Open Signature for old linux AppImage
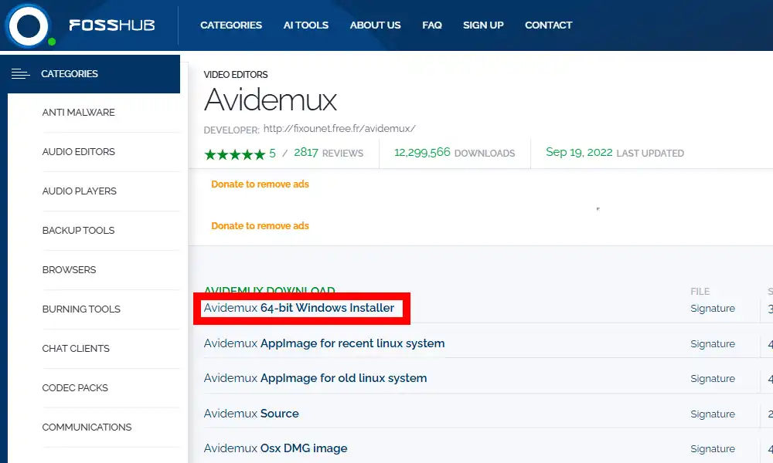 click(x=713, y=379)
